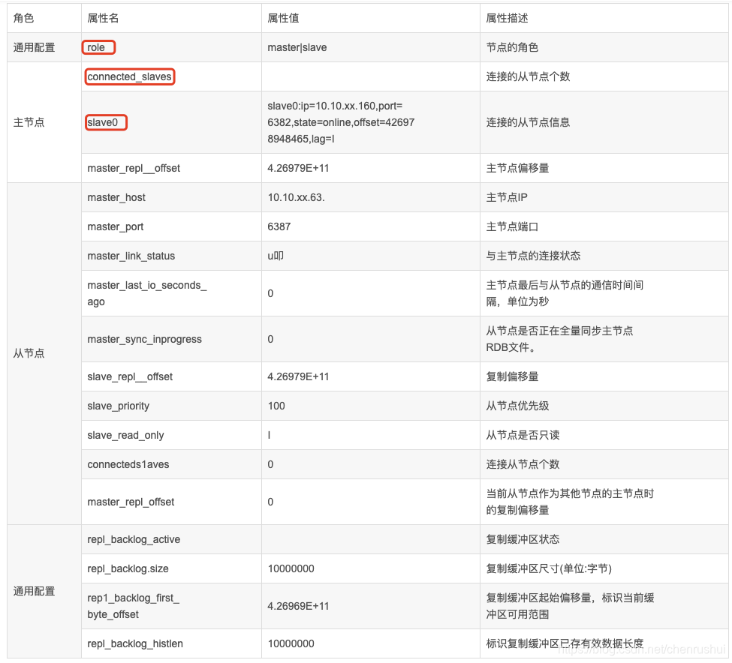Select the u叩 value in master_link_status row
Screen dimensions: 732x663
click(276, 256)
